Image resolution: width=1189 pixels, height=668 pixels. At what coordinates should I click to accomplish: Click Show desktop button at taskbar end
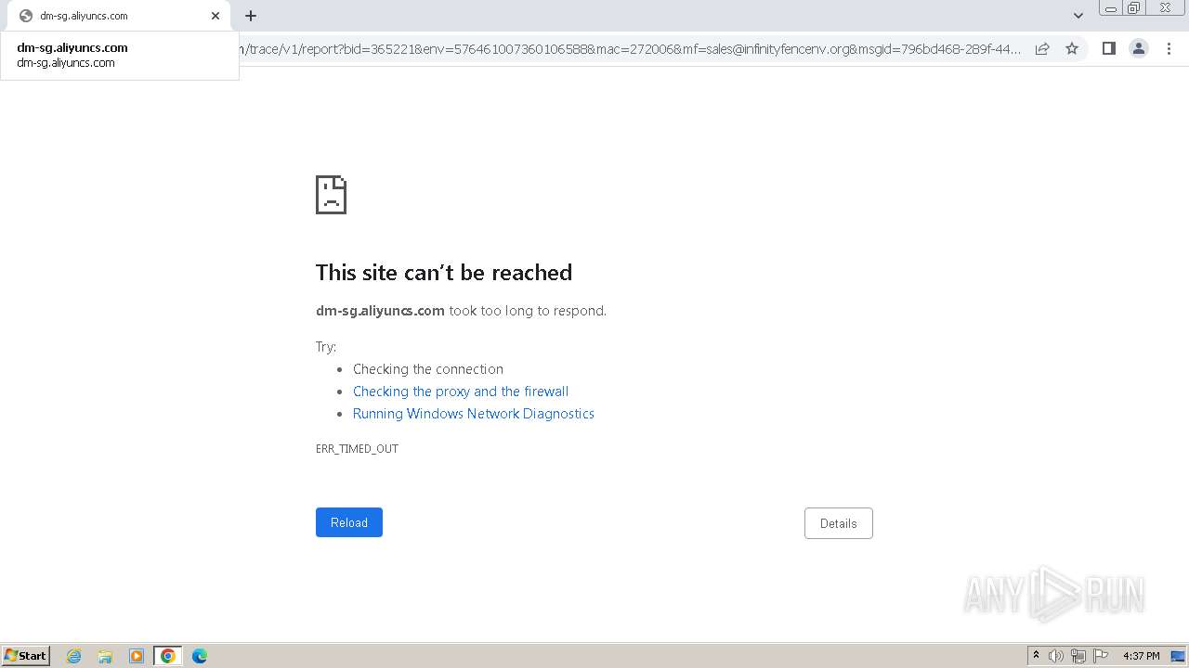click(1178, 656)
